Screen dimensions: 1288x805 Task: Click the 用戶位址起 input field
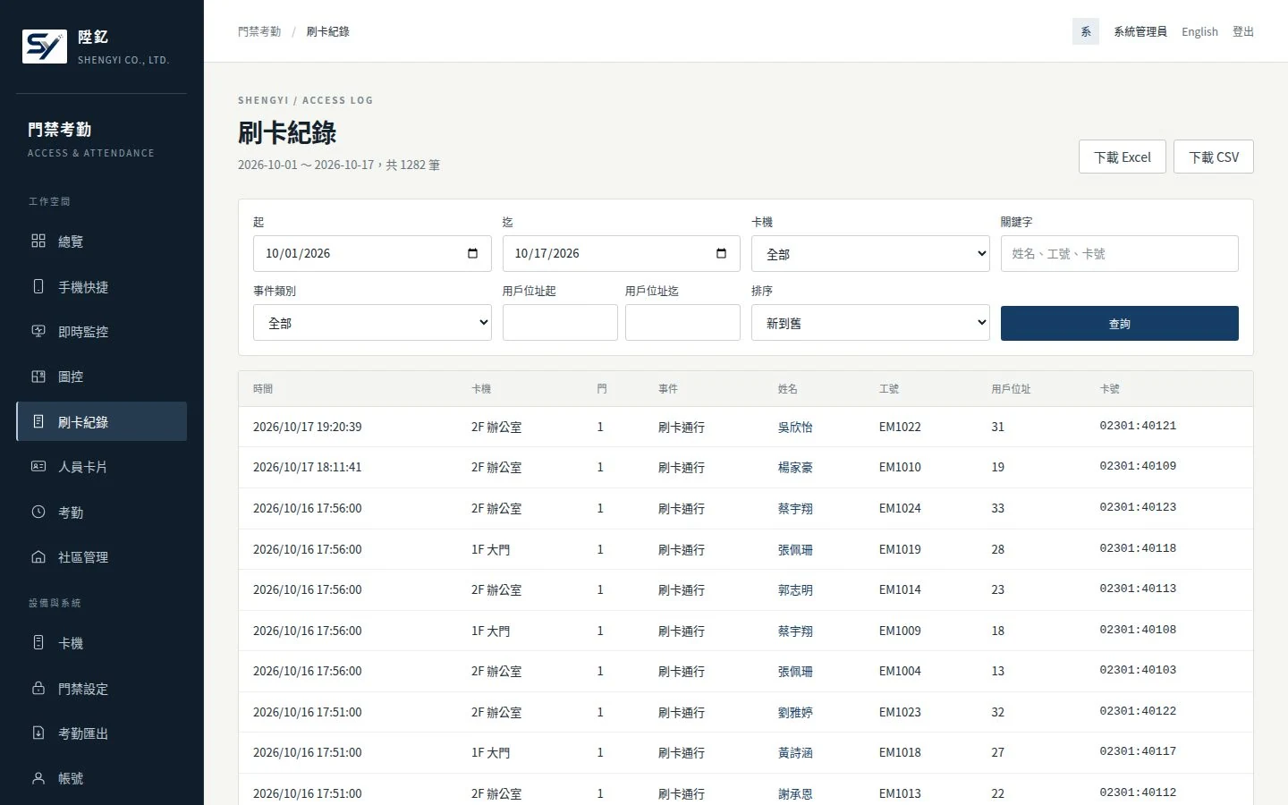(x=560, y=322)
